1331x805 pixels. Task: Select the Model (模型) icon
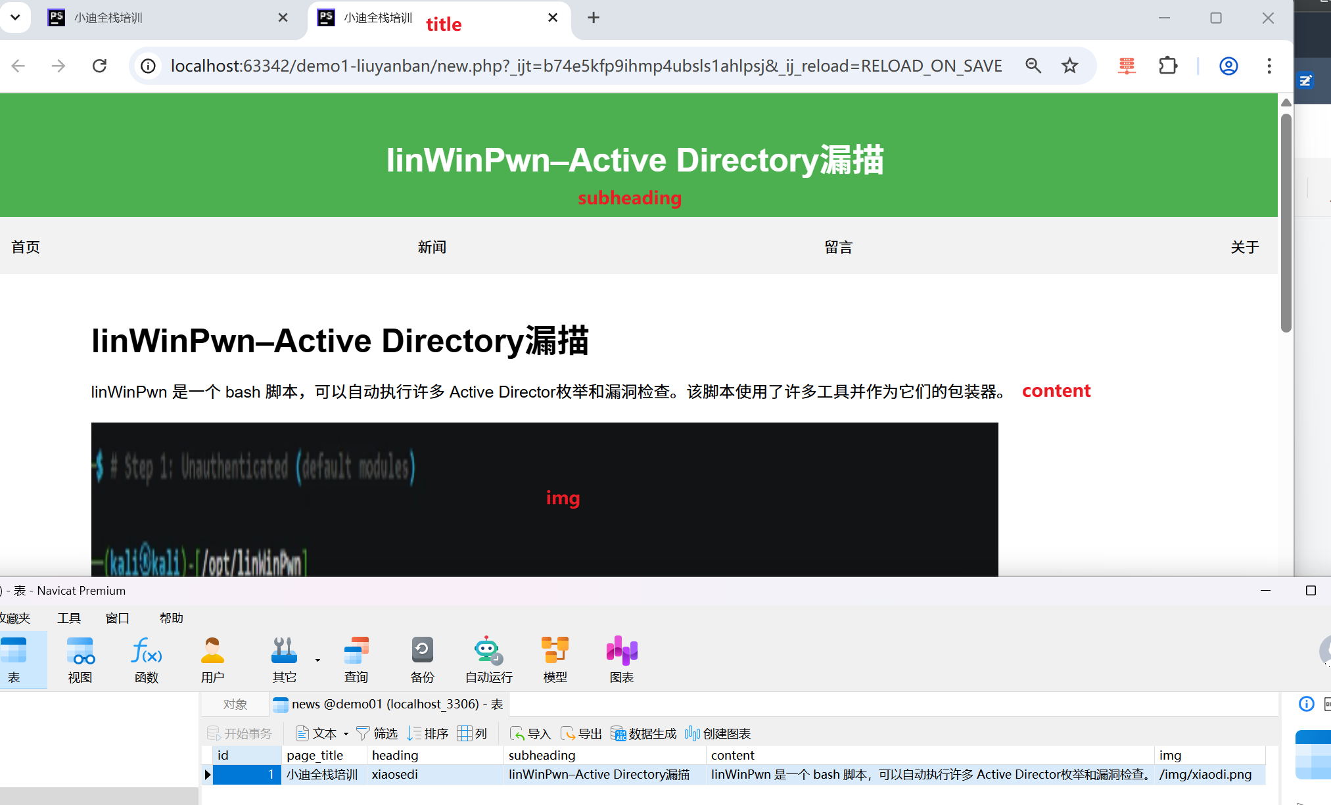[x=555, y=659]
